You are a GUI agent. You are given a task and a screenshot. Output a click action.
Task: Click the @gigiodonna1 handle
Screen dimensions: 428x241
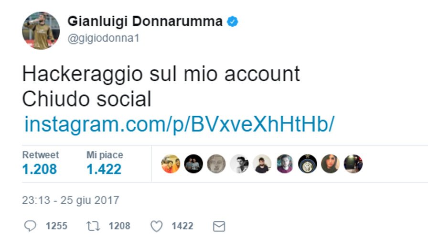[x=104, y=38]
